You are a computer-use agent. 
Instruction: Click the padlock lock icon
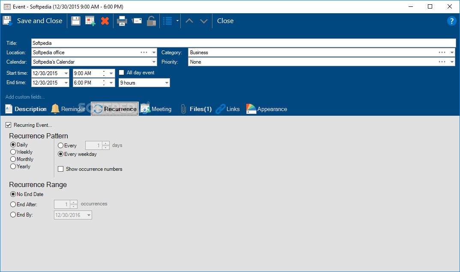click(x=151, y=21)
